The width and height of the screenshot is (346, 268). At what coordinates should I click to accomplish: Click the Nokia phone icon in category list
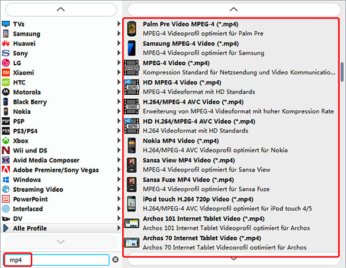pos(6,111)
